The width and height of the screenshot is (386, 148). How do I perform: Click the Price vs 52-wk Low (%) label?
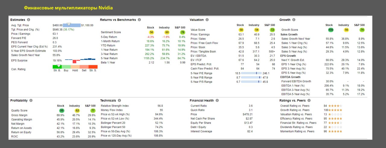click(x=115, y=119)
